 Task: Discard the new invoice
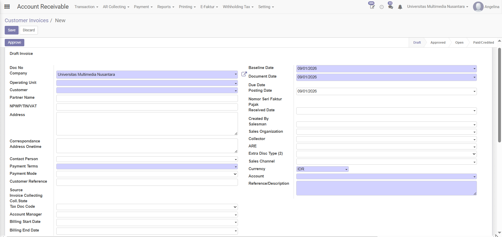29,30
